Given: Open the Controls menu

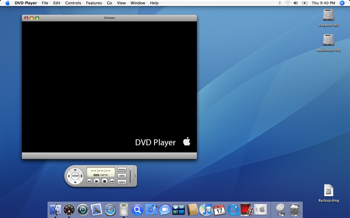Looking at the screenshot, I should pos(73,3).
